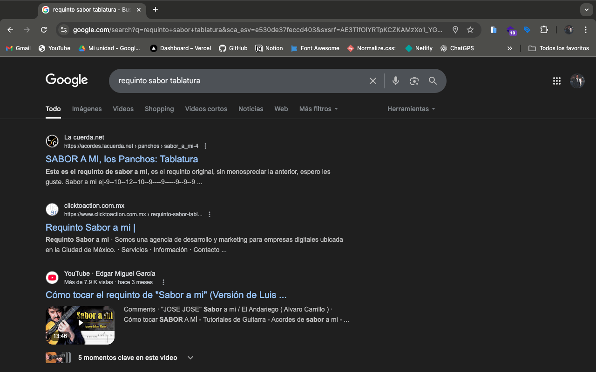Open Font Awesome bookmark
Image resolution: width=596 pixels, height=372 pixels.
tap(315, 48)
